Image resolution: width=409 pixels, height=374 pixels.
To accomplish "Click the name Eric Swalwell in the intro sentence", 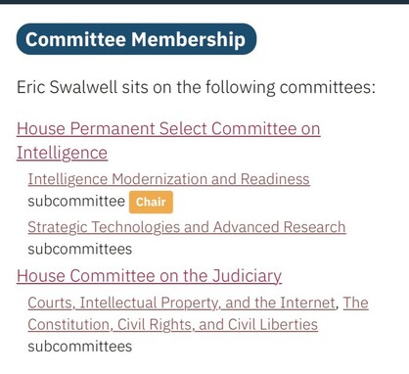I will [x=67, y=87].
